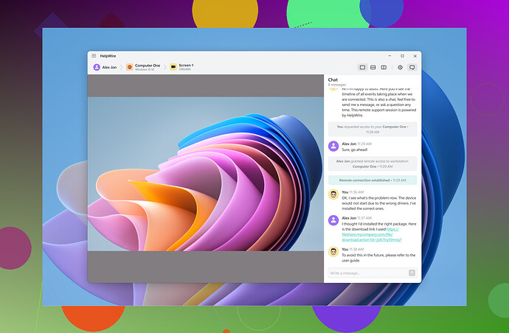Click the Write a message field

368,273
